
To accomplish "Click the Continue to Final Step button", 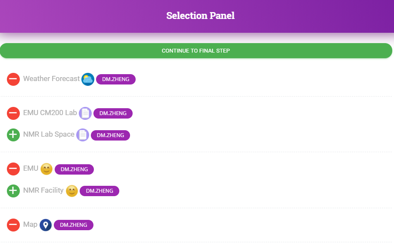I will click(196, 50).
